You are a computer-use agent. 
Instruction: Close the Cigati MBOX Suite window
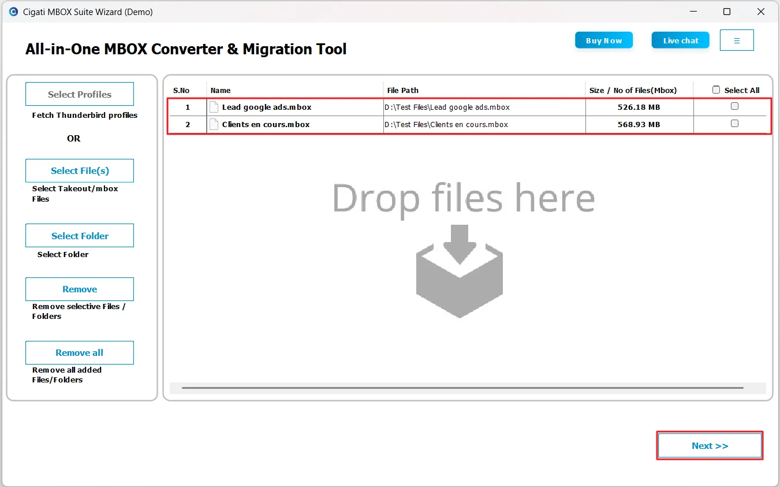coord(760,12)
